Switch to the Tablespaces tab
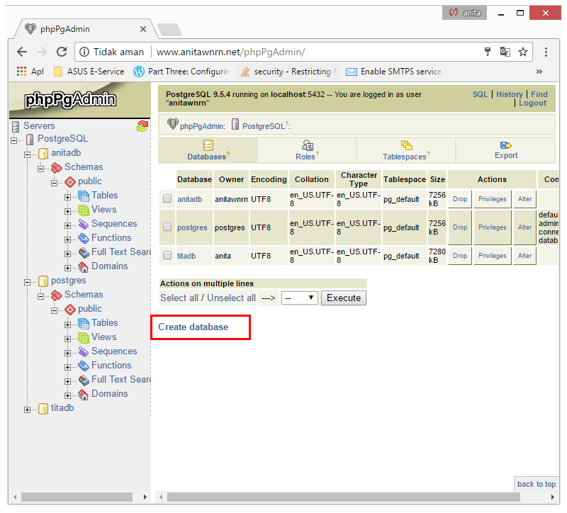Viewport: 567px width, 513px height. [406, 150]
